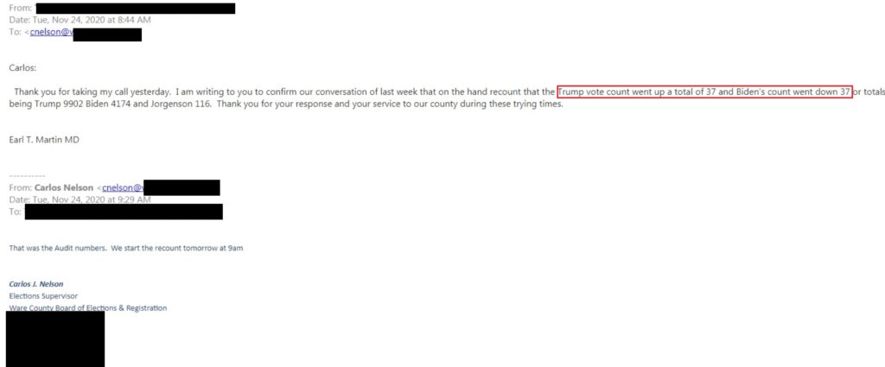885x367 pixels.
Task: Select the Earl T. Martin MD signature
Action: [44, 140]
